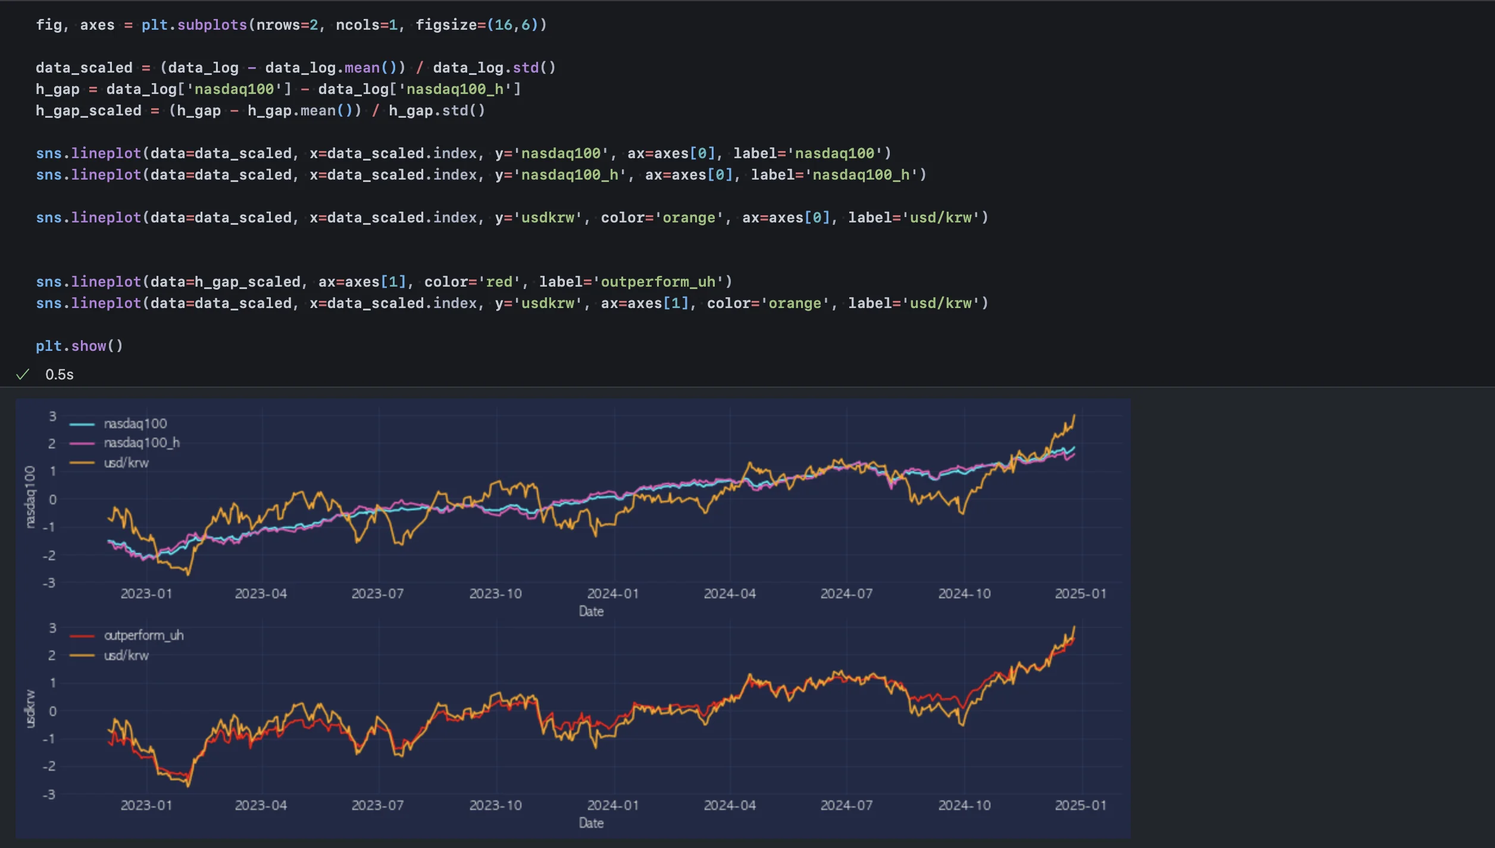Click the h_gap_scaled assignment line
This screenshot has width=1495, height=848.
[260, 111]
